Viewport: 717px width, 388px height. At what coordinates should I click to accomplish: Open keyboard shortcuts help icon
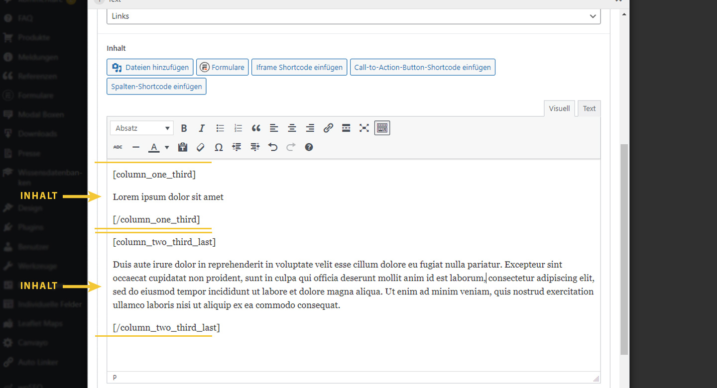(x=309, y=147)
